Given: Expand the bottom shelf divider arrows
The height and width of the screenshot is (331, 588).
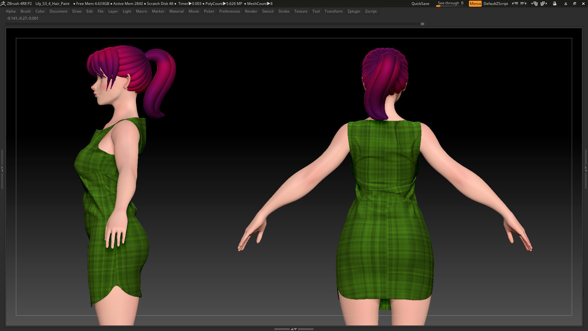Looking at the screenshot, I should 294,329.
